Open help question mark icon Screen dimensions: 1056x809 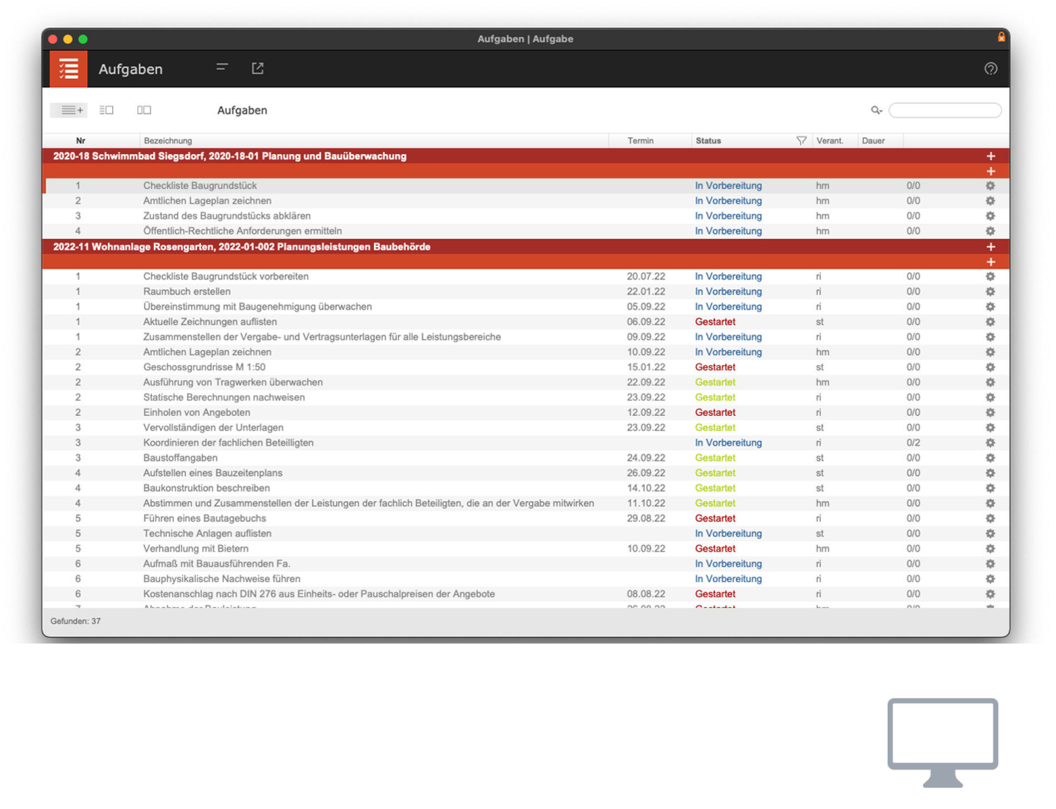pyautogui.click(x=990, y=69)
